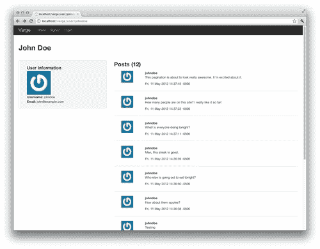Open johndoe username on the pagination post
The image size is (320, 249).
(x=151, y=73)
